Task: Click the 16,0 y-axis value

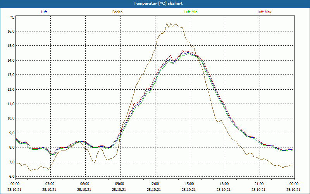Action: point(11,31)
